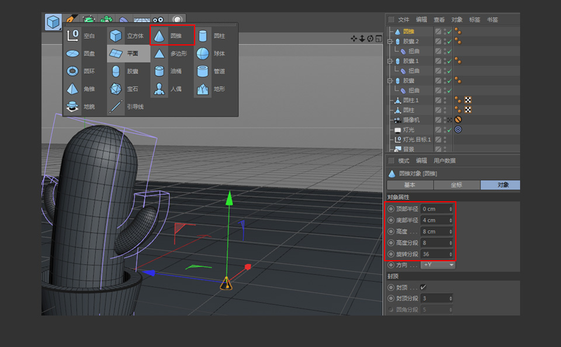Select the Guide (引导线) tool icon
561x347 pixels.
coord(115,107)
